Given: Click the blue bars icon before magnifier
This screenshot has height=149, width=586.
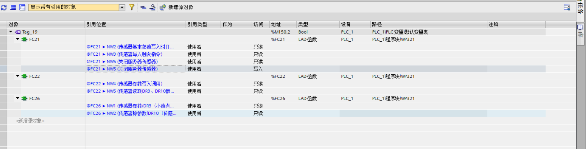Looking at the screenshot, I should click(143, 7).
